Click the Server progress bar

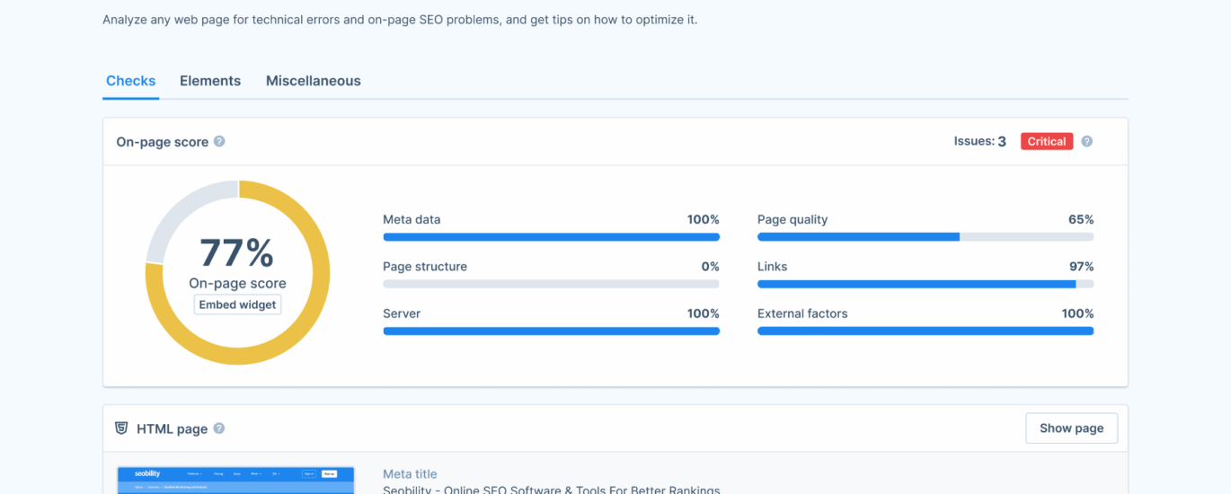(551, 331)
